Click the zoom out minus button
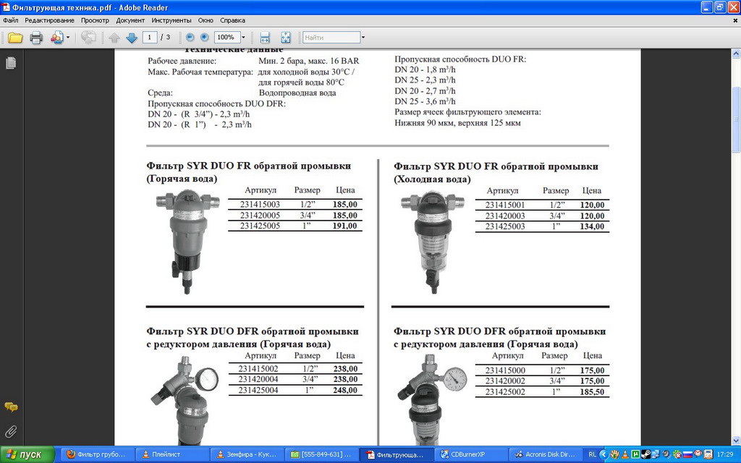The height and width of the screenshot is (463, 741). click(x=190, y=38)
